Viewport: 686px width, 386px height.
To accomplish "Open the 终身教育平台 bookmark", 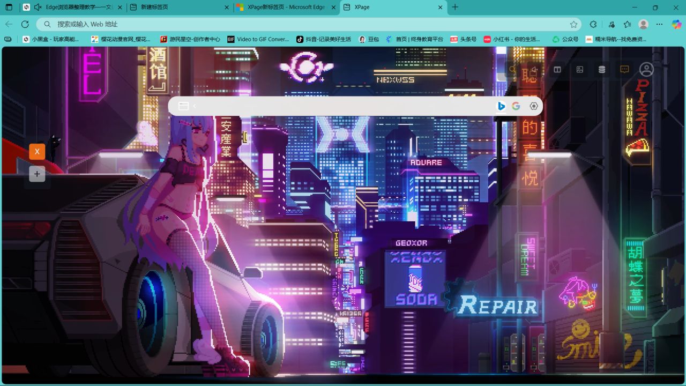I will (414, 39).
